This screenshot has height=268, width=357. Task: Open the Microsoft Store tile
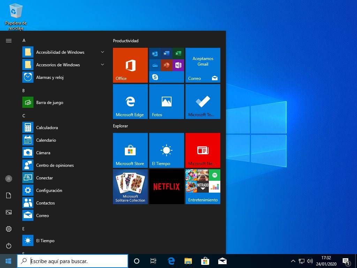[x=130, y=150]
